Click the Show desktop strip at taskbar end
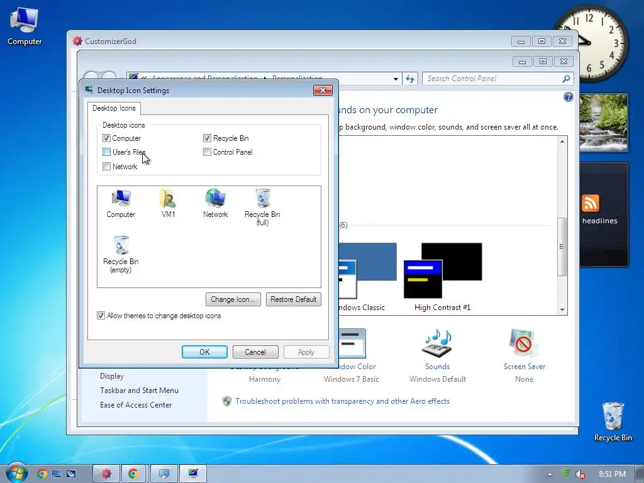The width and height of the screenshot is (644, 483). click(640, 474)
